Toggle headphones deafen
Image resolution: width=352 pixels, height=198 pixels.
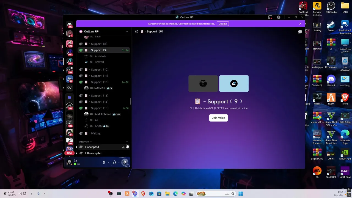point(114,162)
